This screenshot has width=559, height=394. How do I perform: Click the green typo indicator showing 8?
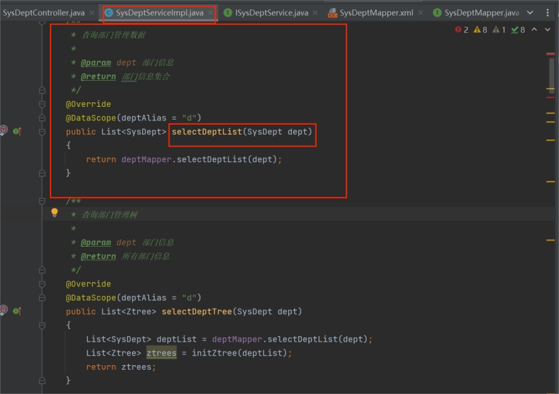(x=518, y=30)
